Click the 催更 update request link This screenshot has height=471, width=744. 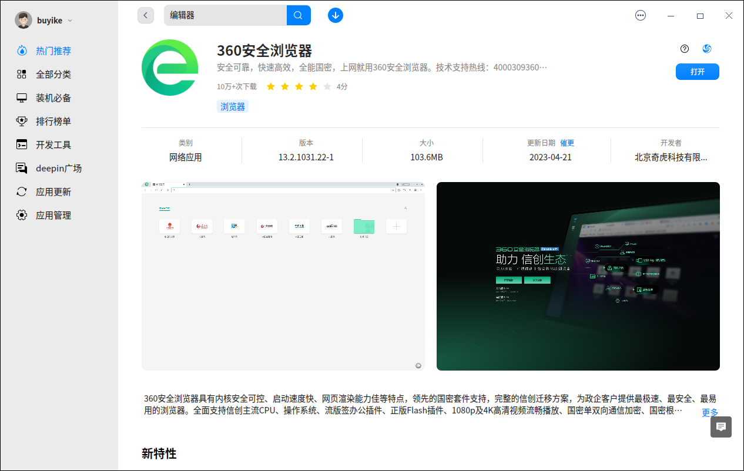pyautogui.click(x=567, y=143)
